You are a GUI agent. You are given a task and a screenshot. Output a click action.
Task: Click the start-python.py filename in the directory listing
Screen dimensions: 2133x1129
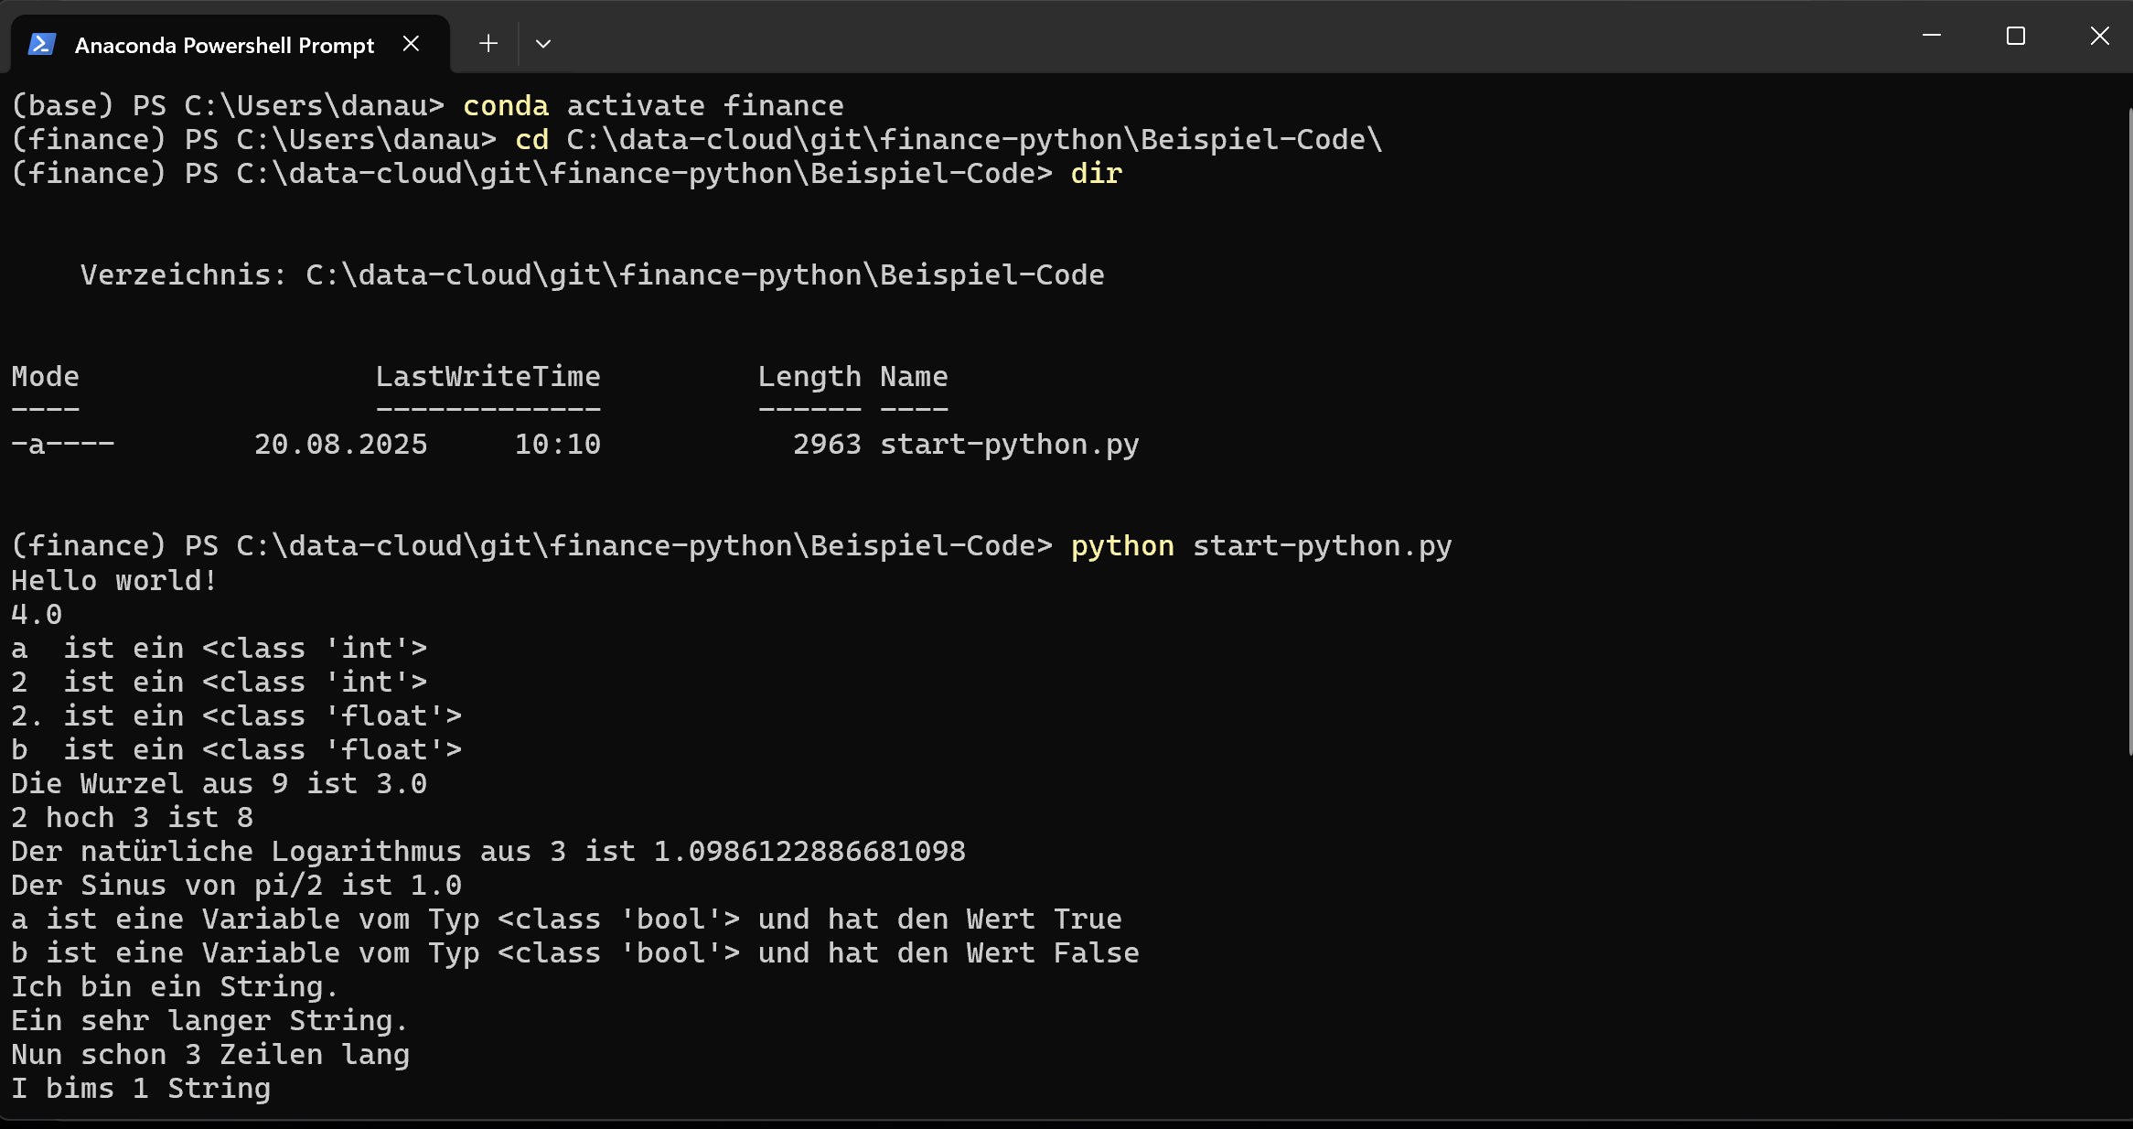point(1009,445)
